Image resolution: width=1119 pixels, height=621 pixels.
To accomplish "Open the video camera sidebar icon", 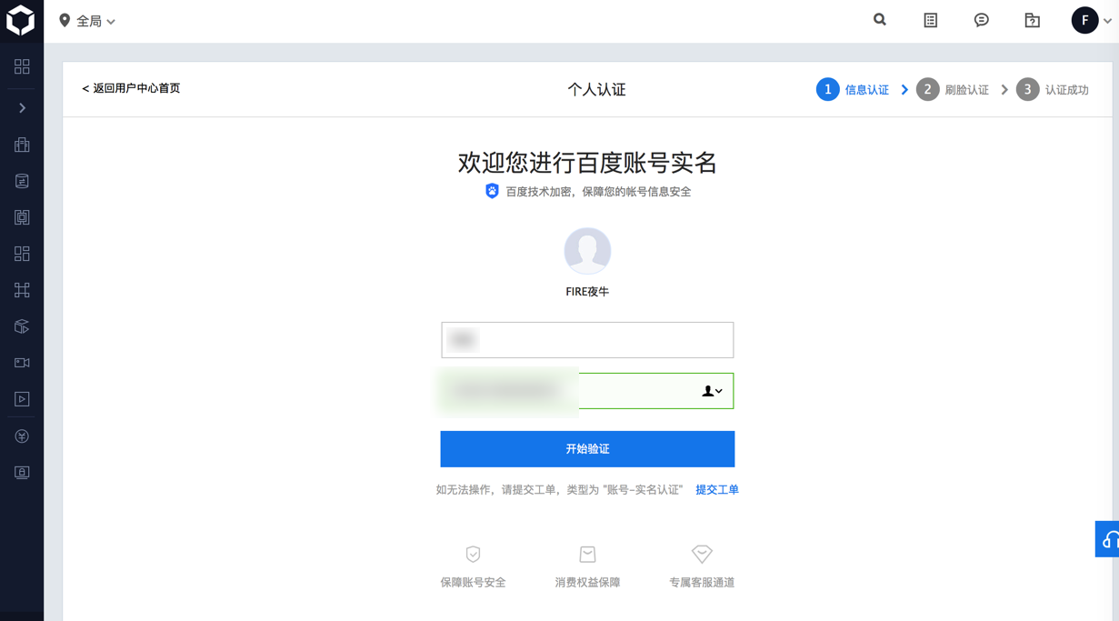I will pyautogui.click(x=22, y=363).
